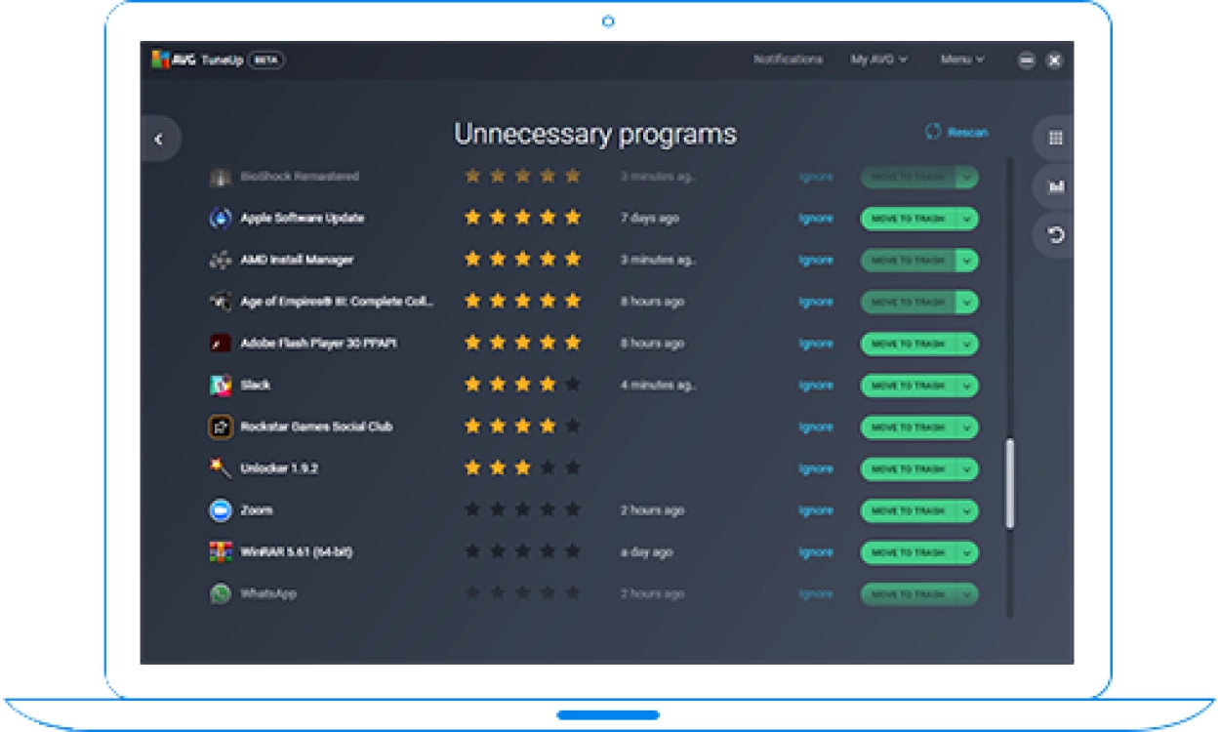Open the statistics chart sidebar icon

point(1055,186)
